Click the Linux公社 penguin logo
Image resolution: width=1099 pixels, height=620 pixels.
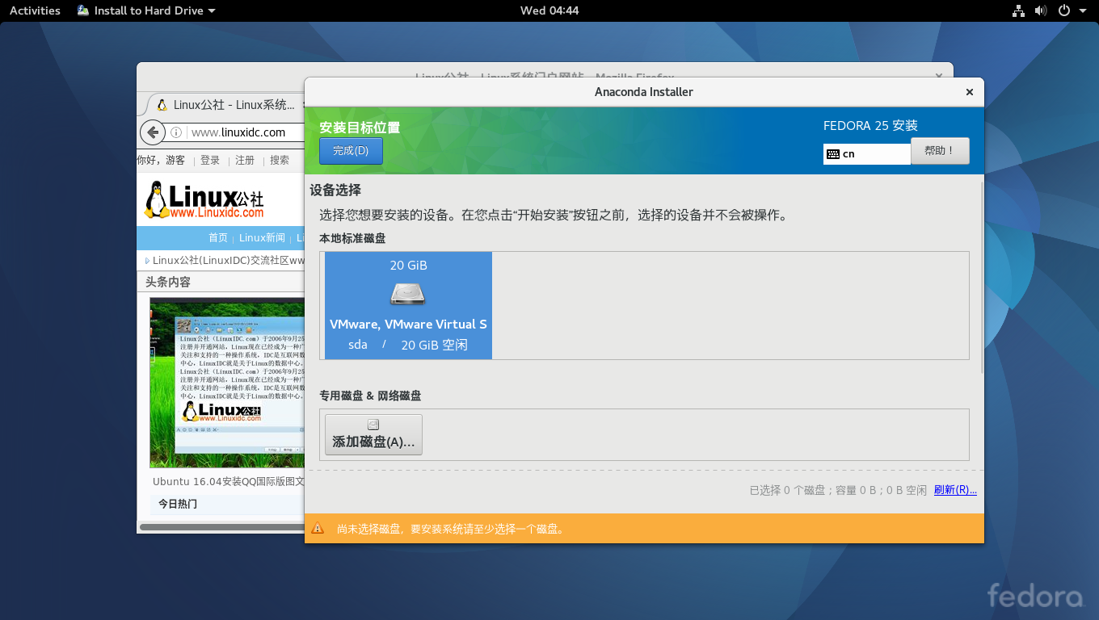click(204, 200)
